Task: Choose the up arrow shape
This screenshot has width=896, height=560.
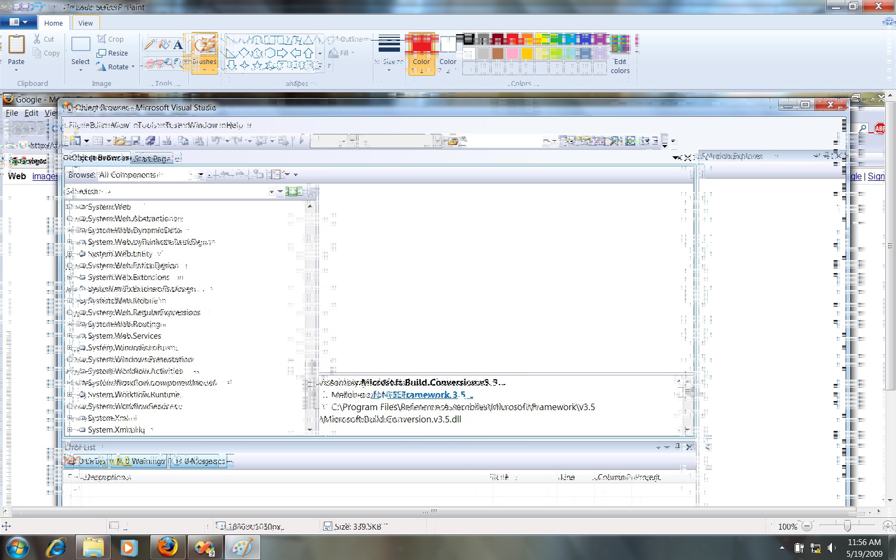Action: (x=308, y=53)
